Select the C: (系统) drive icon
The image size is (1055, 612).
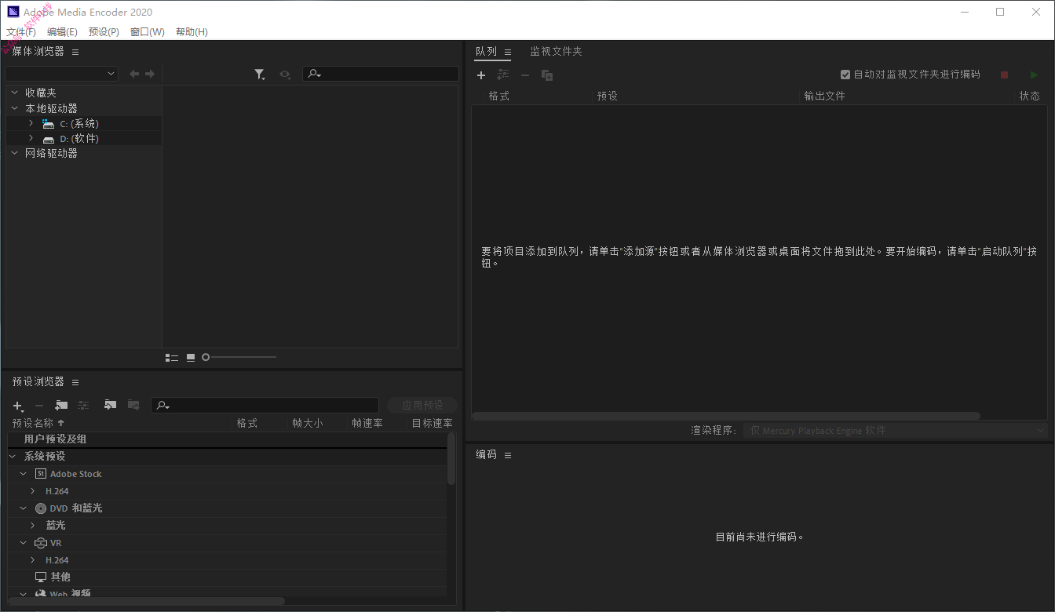49,124
